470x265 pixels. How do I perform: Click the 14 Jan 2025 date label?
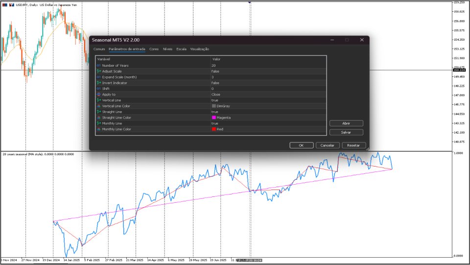point(71,260)
